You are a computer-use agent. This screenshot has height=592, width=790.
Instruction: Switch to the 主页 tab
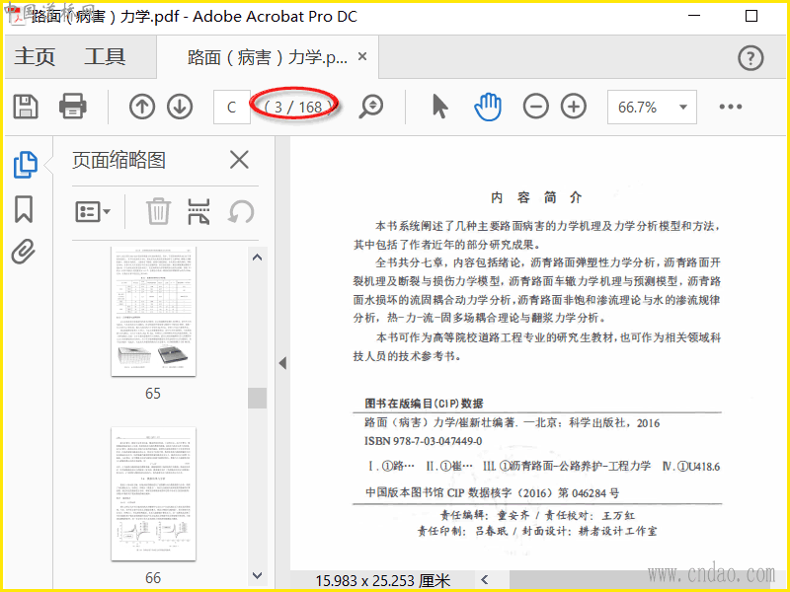[x=35, y=56]
